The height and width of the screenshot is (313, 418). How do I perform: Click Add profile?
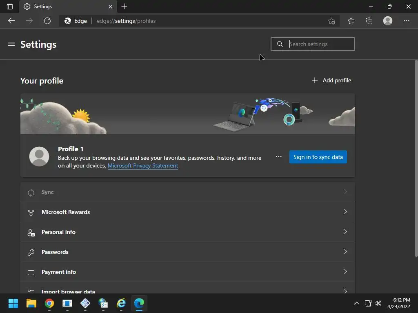[x=331, y=80]
